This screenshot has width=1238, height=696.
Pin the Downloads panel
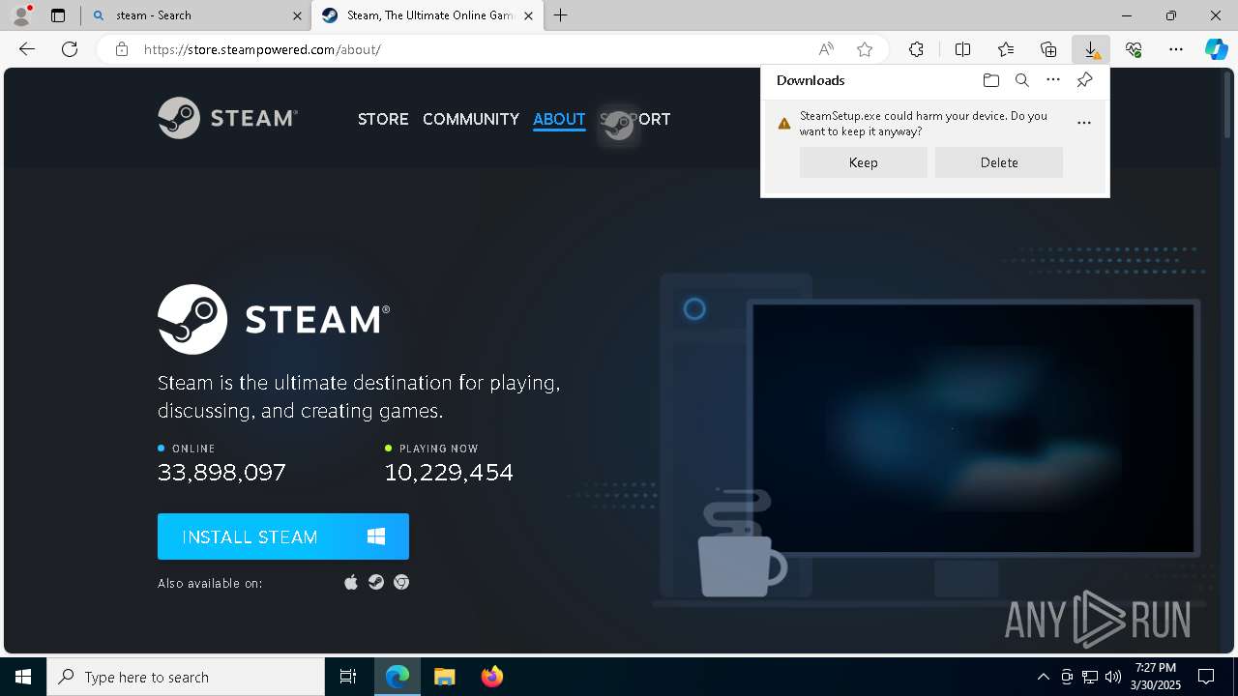[x=1084, y=80]
